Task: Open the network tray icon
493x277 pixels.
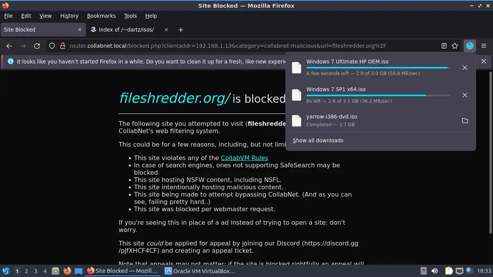Action: 459,271
